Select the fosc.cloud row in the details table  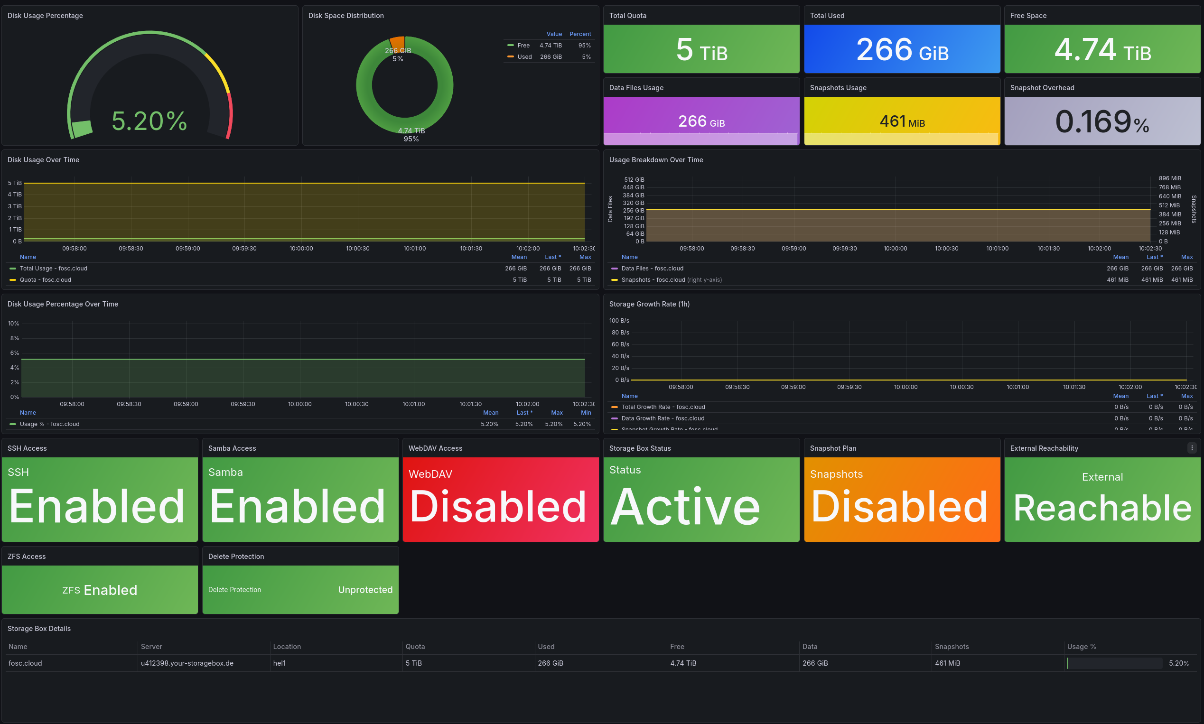(25, 663)
